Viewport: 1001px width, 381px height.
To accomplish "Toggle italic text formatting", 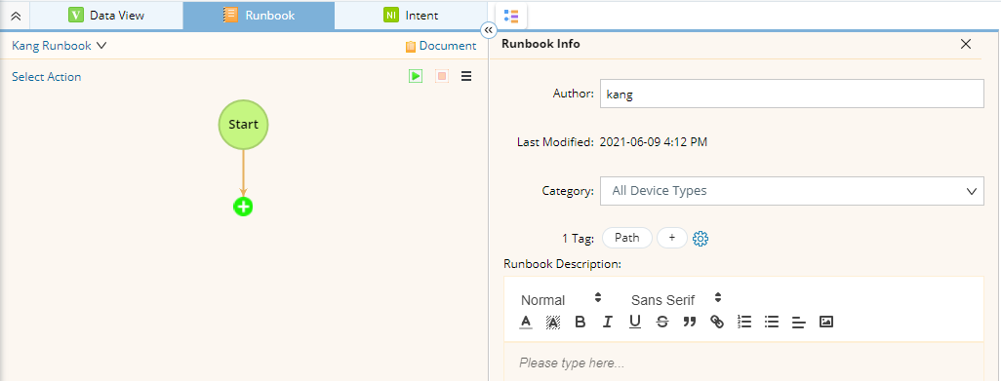I will 607,322.
